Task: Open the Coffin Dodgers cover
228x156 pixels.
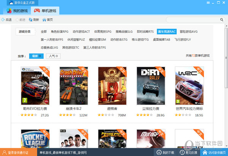Action: pyautogui.click(x=112, y=86)
